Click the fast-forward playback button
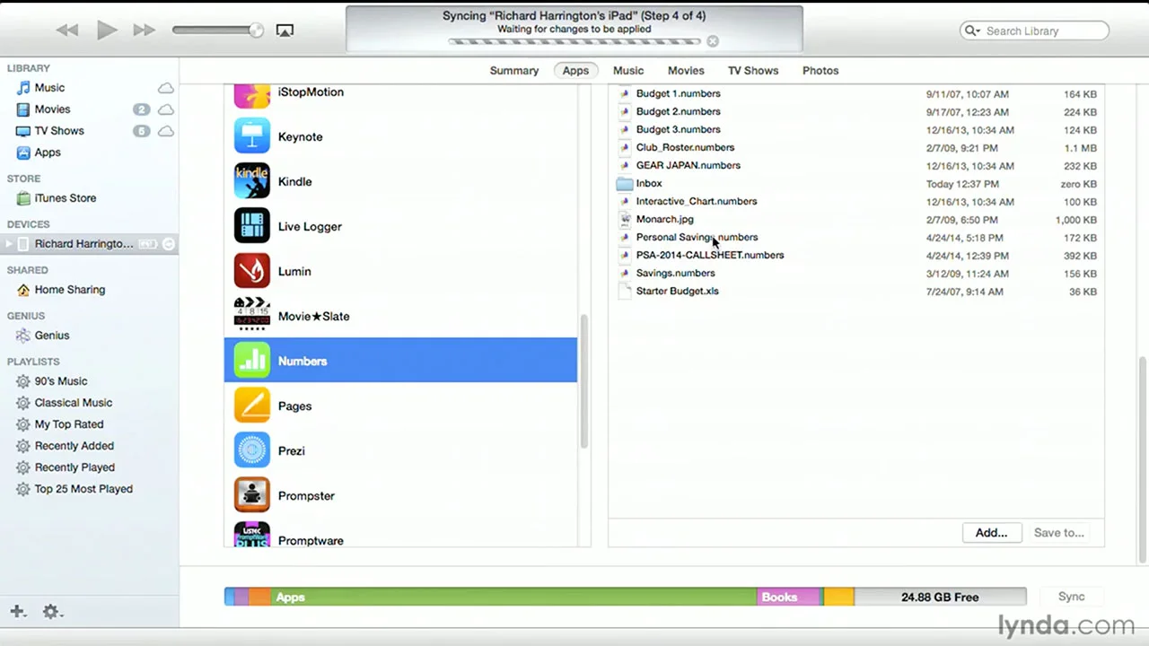Screen dimensions: 1149x646 (x=145, y=31)
